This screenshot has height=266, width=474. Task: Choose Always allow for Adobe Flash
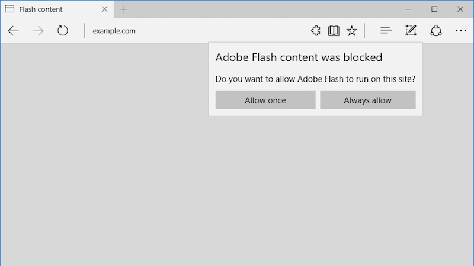[367, 100]
